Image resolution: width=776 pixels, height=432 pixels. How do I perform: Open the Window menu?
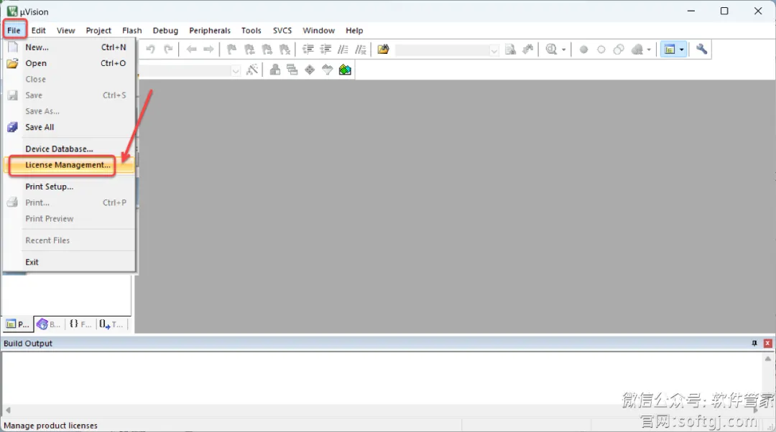(319, 30)
